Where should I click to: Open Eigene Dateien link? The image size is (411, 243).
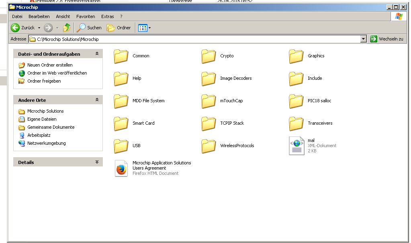42,119
